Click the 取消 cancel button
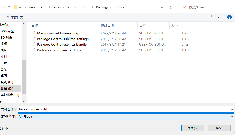235x135 pixels. pos(219,128)
